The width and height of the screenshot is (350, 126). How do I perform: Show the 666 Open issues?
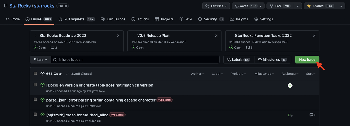pyautogui.click(x=51, y=74)
